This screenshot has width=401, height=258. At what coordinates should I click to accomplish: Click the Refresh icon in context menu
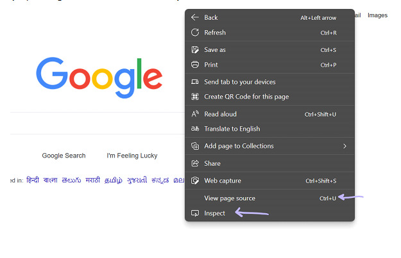(195, 33)
